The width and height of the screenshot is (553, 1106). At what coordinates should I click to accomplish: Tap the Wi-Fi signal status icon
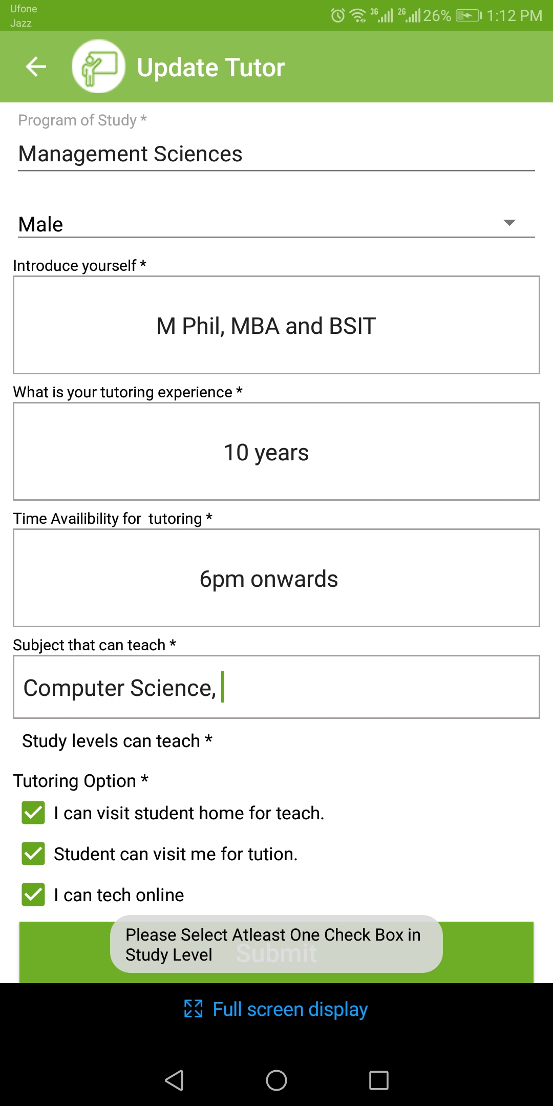click(358, 15)
